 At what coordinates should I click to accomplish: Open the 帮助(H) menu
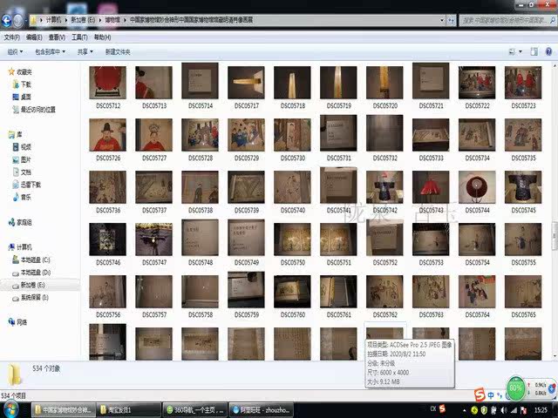point(103,37)
